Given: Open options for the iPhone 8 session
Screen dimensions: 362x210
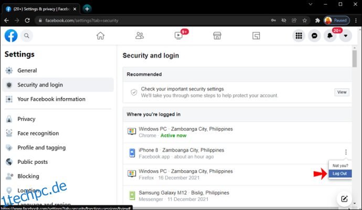Looking at the screenshot, I should pyautogui.click(x=346, y=152).
